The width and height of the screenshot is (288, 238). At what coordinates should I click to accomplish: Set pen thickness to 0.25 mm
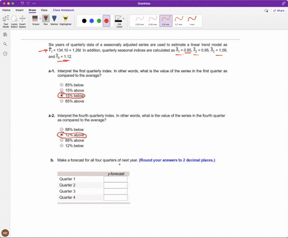point(139,21)
